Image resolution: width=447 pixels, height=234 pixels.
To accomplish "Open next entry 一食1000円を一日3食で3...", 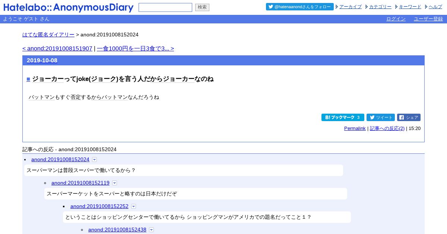I will [135, 48].
